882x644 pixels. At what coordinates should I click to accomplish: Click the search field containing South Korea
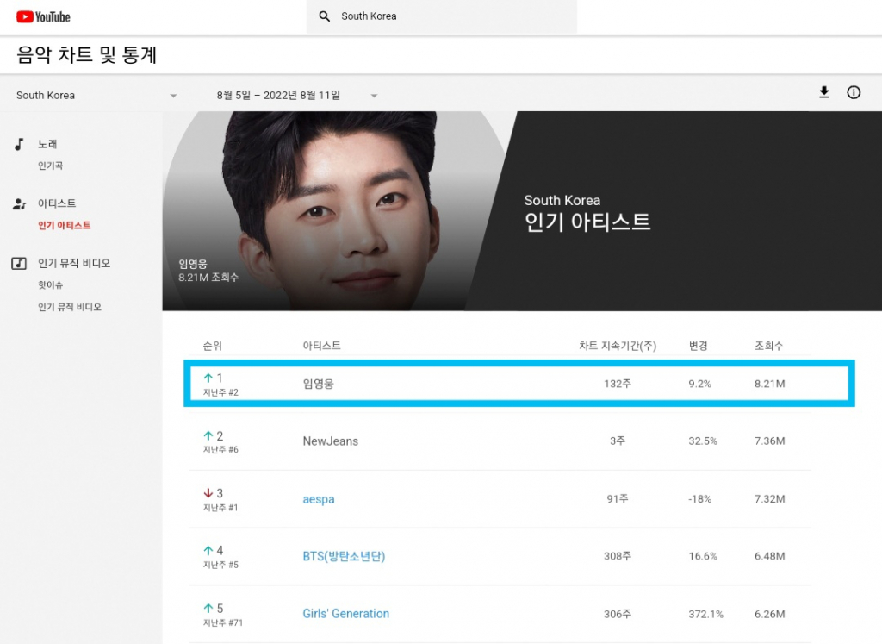448,16
